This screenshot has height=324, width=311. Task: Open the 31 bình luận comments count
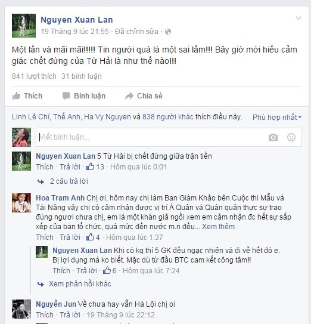(x=82, y=76)
